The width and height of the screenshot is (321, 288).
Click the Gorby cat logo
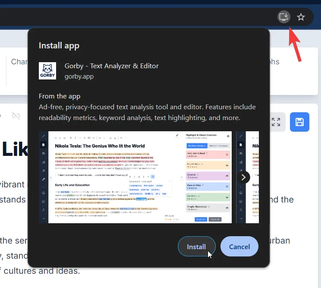pyautogui.click(x=47, y=71)
